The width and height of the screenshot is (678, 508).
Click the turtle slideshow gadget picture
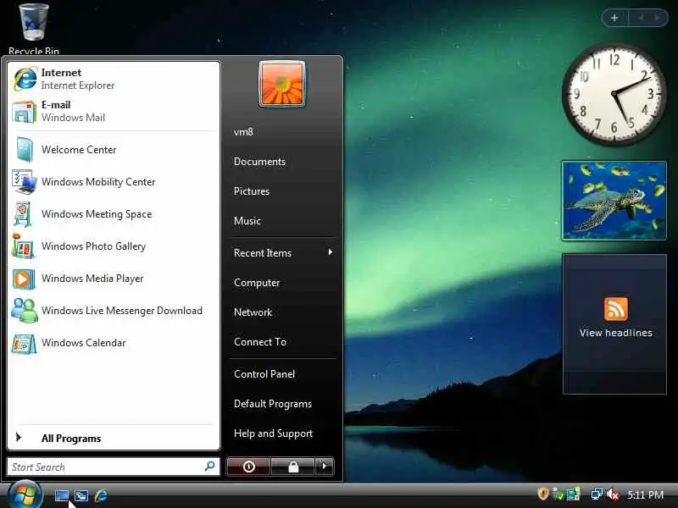[x=614, y=201]
